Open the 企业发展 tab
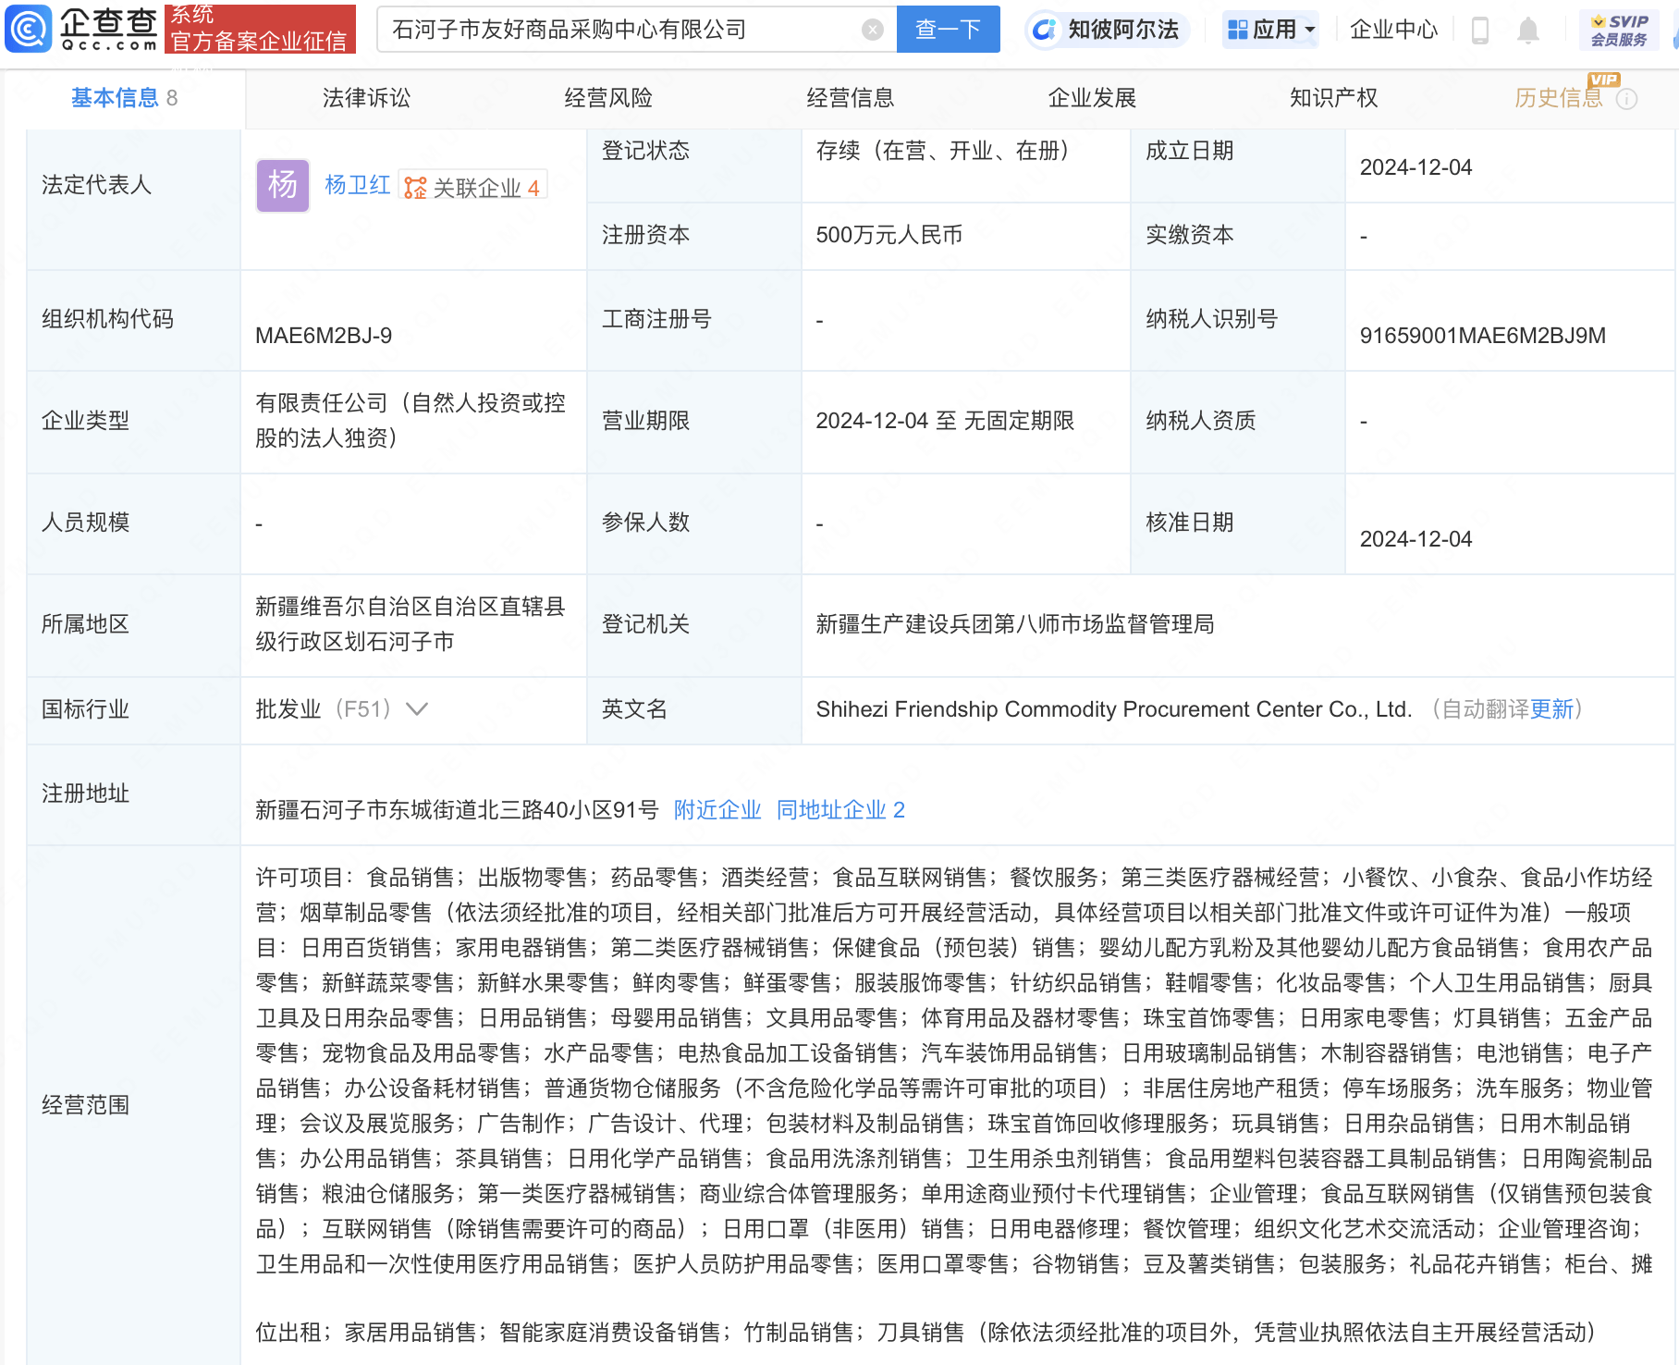This screenshot has height=1365, width=1679. pos(1092,98)
